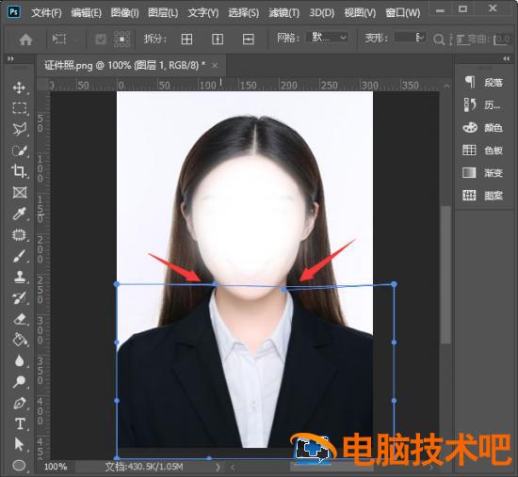The image size is (518, 477).
Task: Click the warp reference grid icon
Action: point(121,40)
